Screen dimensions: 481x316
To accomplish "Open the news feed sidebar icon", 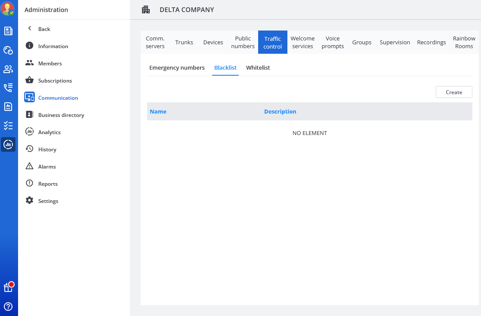I will tap(8, 31).
